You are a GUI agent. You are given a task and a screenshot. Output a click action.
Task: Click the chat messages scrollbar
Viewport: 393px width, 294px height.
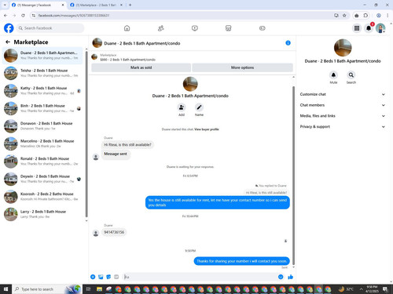(x=293, y=175)
